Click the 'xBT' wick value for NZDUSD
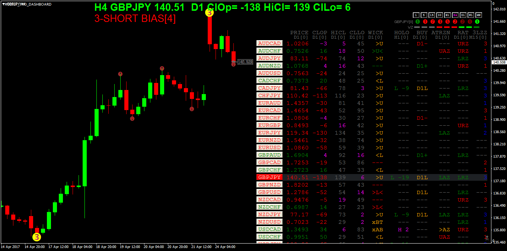 (377, 222)
